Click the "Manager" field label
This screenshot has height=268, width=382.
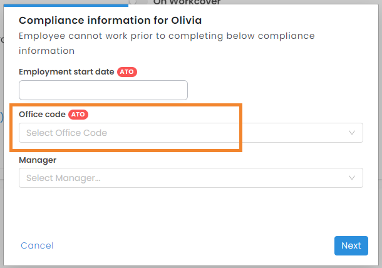coord(38,160)
